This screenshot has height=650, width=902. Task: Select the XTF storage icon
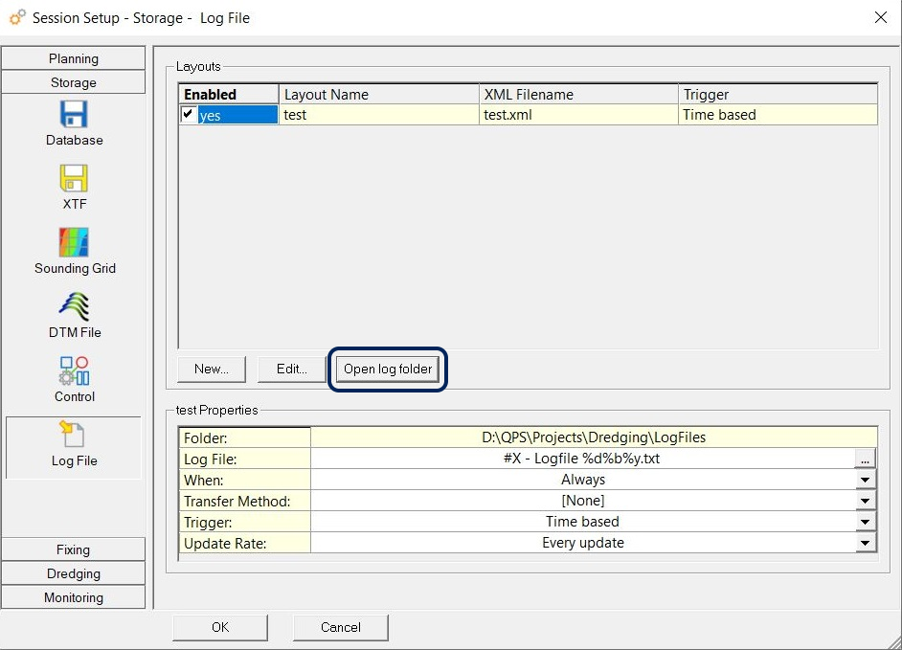(x=74, y=180)
